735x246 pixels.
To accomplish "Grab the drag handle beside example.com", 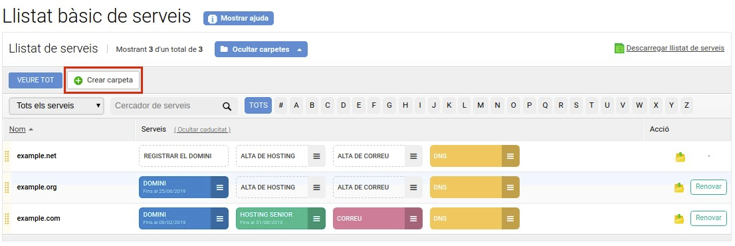I will click(x=7, y=218).
